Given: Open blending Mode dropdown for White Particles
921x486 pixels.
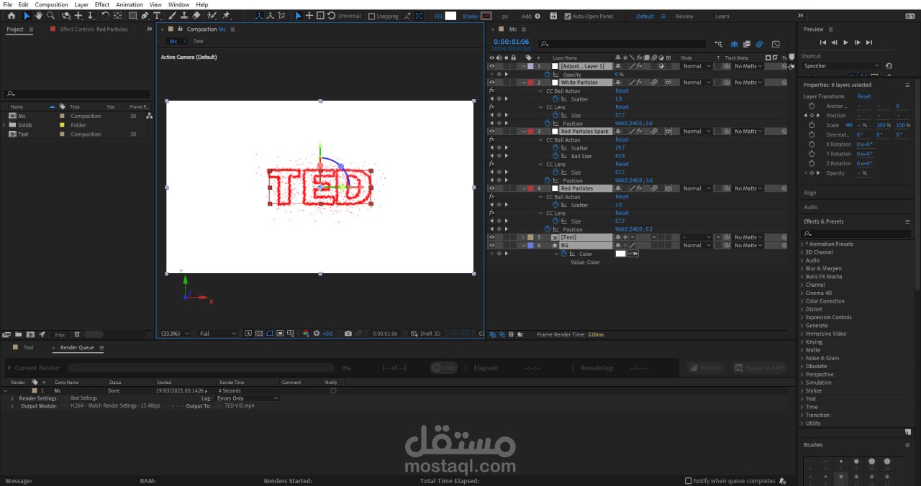Looking at the screenshot, I should click(697, 83).
